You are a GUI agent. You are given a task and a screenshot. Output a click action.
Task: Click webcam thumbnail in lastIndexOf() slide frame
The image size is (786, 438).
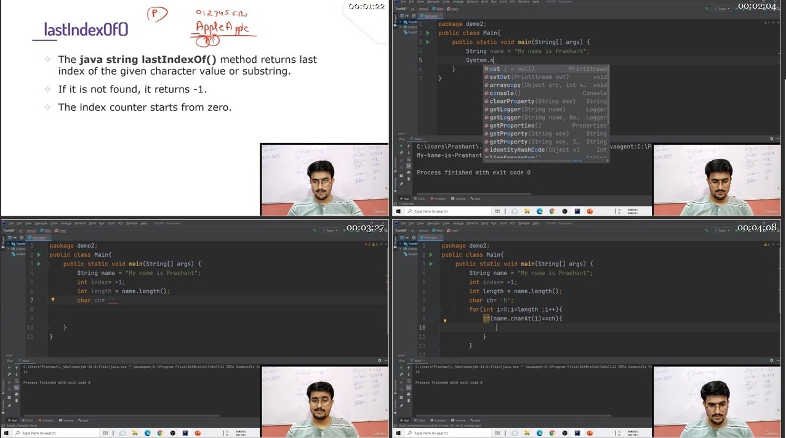[x=324, y=179]
